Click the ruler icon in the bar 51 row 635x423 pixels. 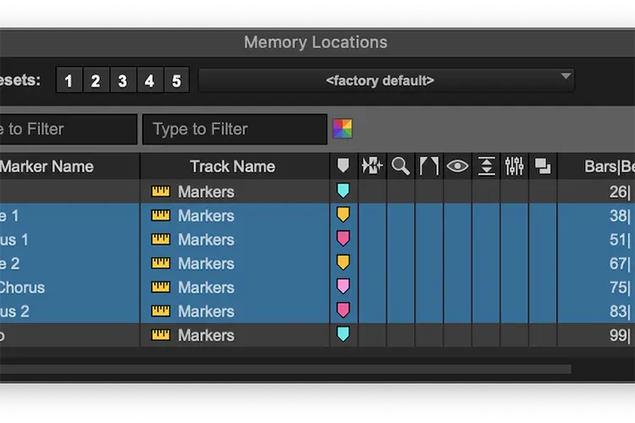[x=161, y=239]
